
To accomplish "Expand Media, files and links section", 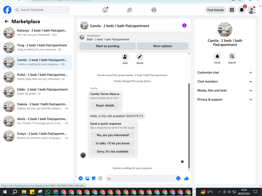I will 225,91.
